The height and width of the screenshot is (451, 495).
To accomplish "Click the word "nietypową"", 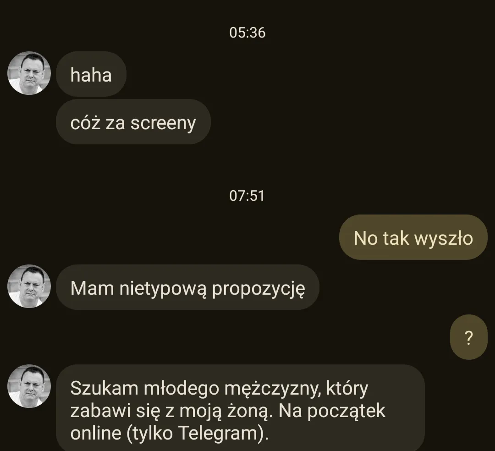I will pos(163,289).
